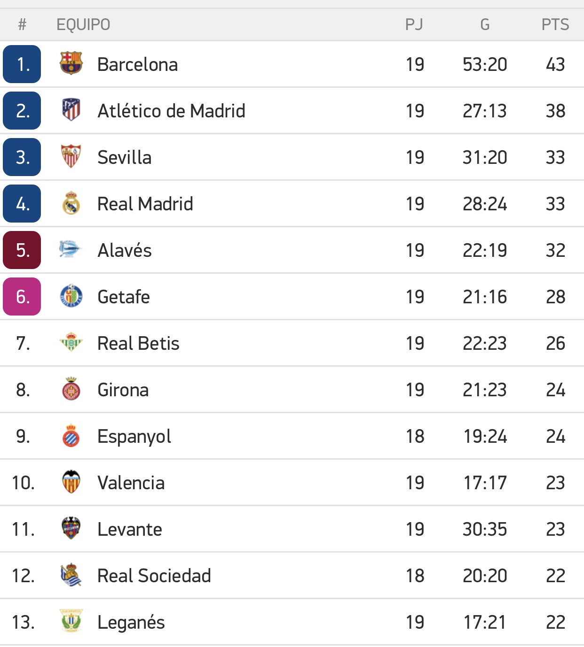This screenshot has height=647, width=584.
Task: Sort table by PJ column header
Action: point(414,24)
